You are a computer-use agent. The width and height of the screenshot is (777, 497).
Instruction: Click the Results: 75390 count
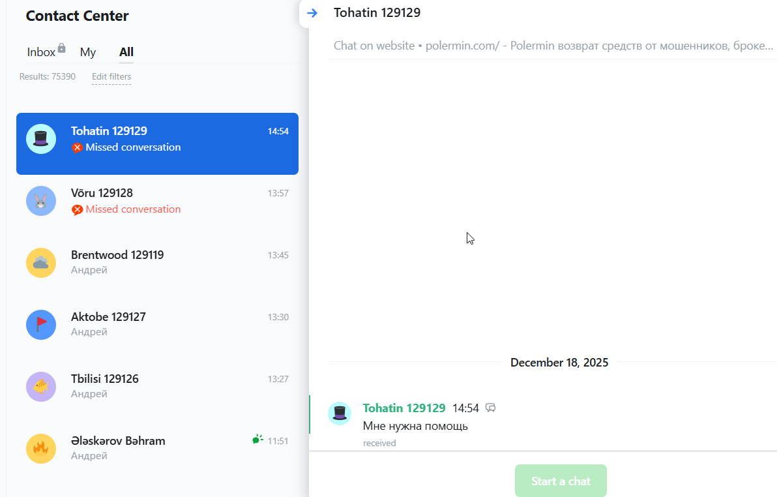coord(48,76)
